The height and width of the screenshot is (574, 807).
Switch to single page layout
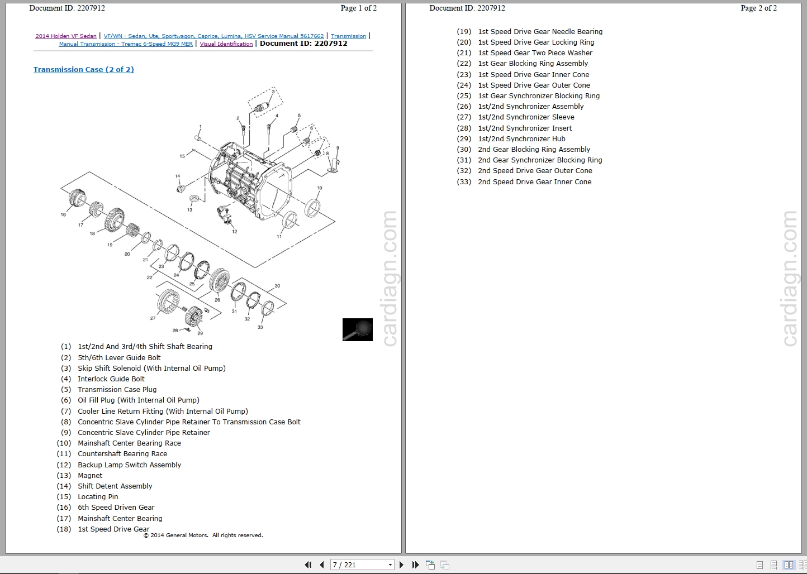759,565
